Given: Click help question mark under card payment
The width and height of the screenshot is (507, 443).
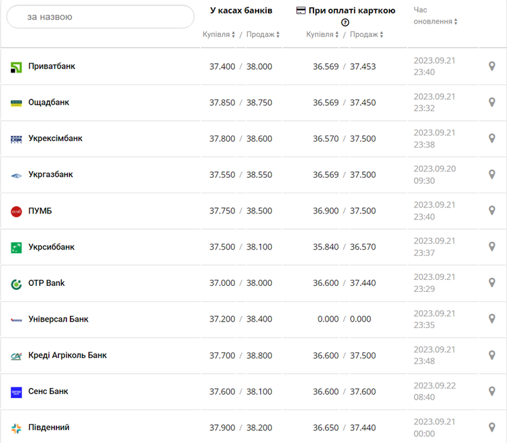Looking at the screenshot, I should [x=345, y=22].
